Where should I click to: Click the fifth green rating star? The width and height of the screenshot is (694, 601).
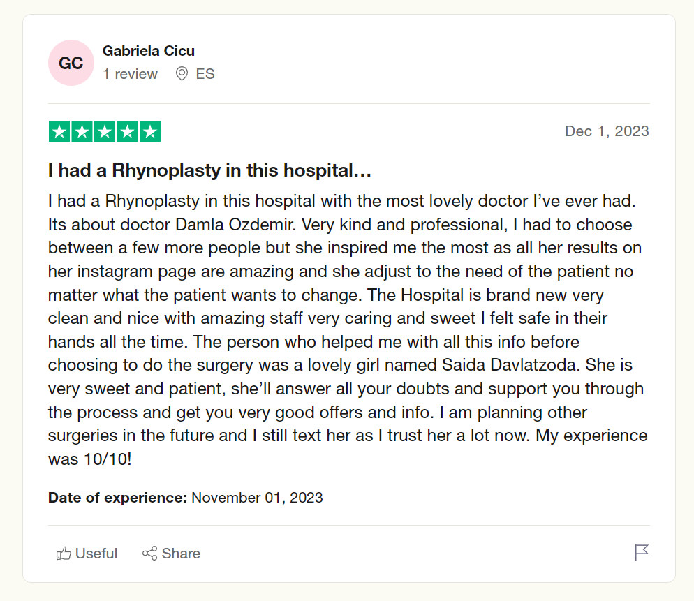tap(149, 131)
